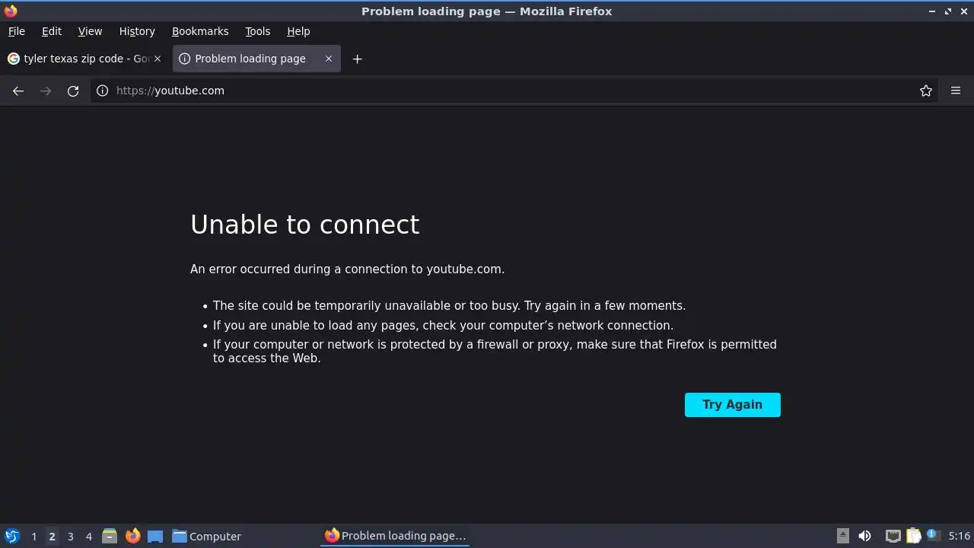Open the volume control icon
The height and width of the screenshot is (548, 974).
click(864, 536)
